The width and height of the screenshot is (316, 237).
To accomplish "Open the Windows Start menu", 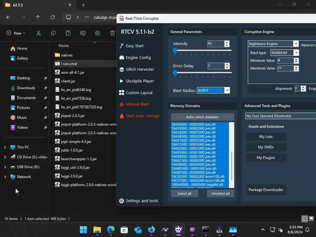I will (83, 230).
